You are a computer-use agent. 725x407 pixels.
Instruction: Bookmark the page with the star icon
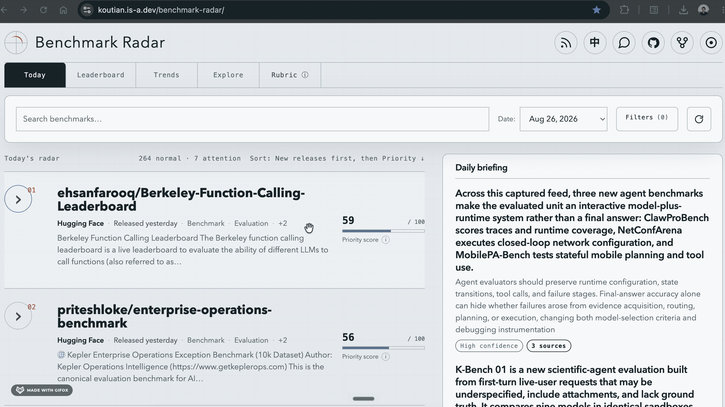(x=596, y=10)
